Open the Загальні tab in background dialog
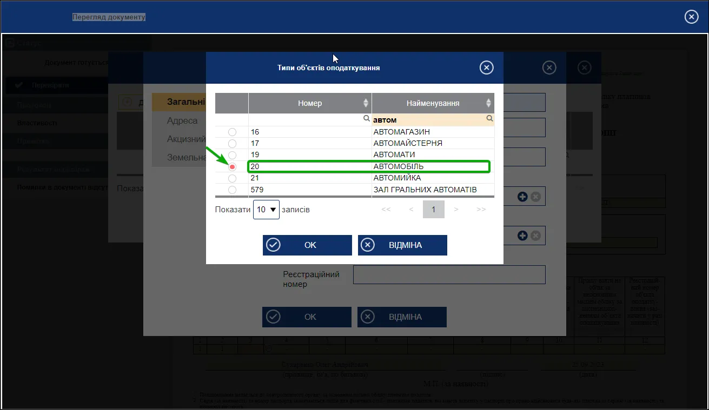This screenshot has width=709, height=410. click(x=180, y=102)
